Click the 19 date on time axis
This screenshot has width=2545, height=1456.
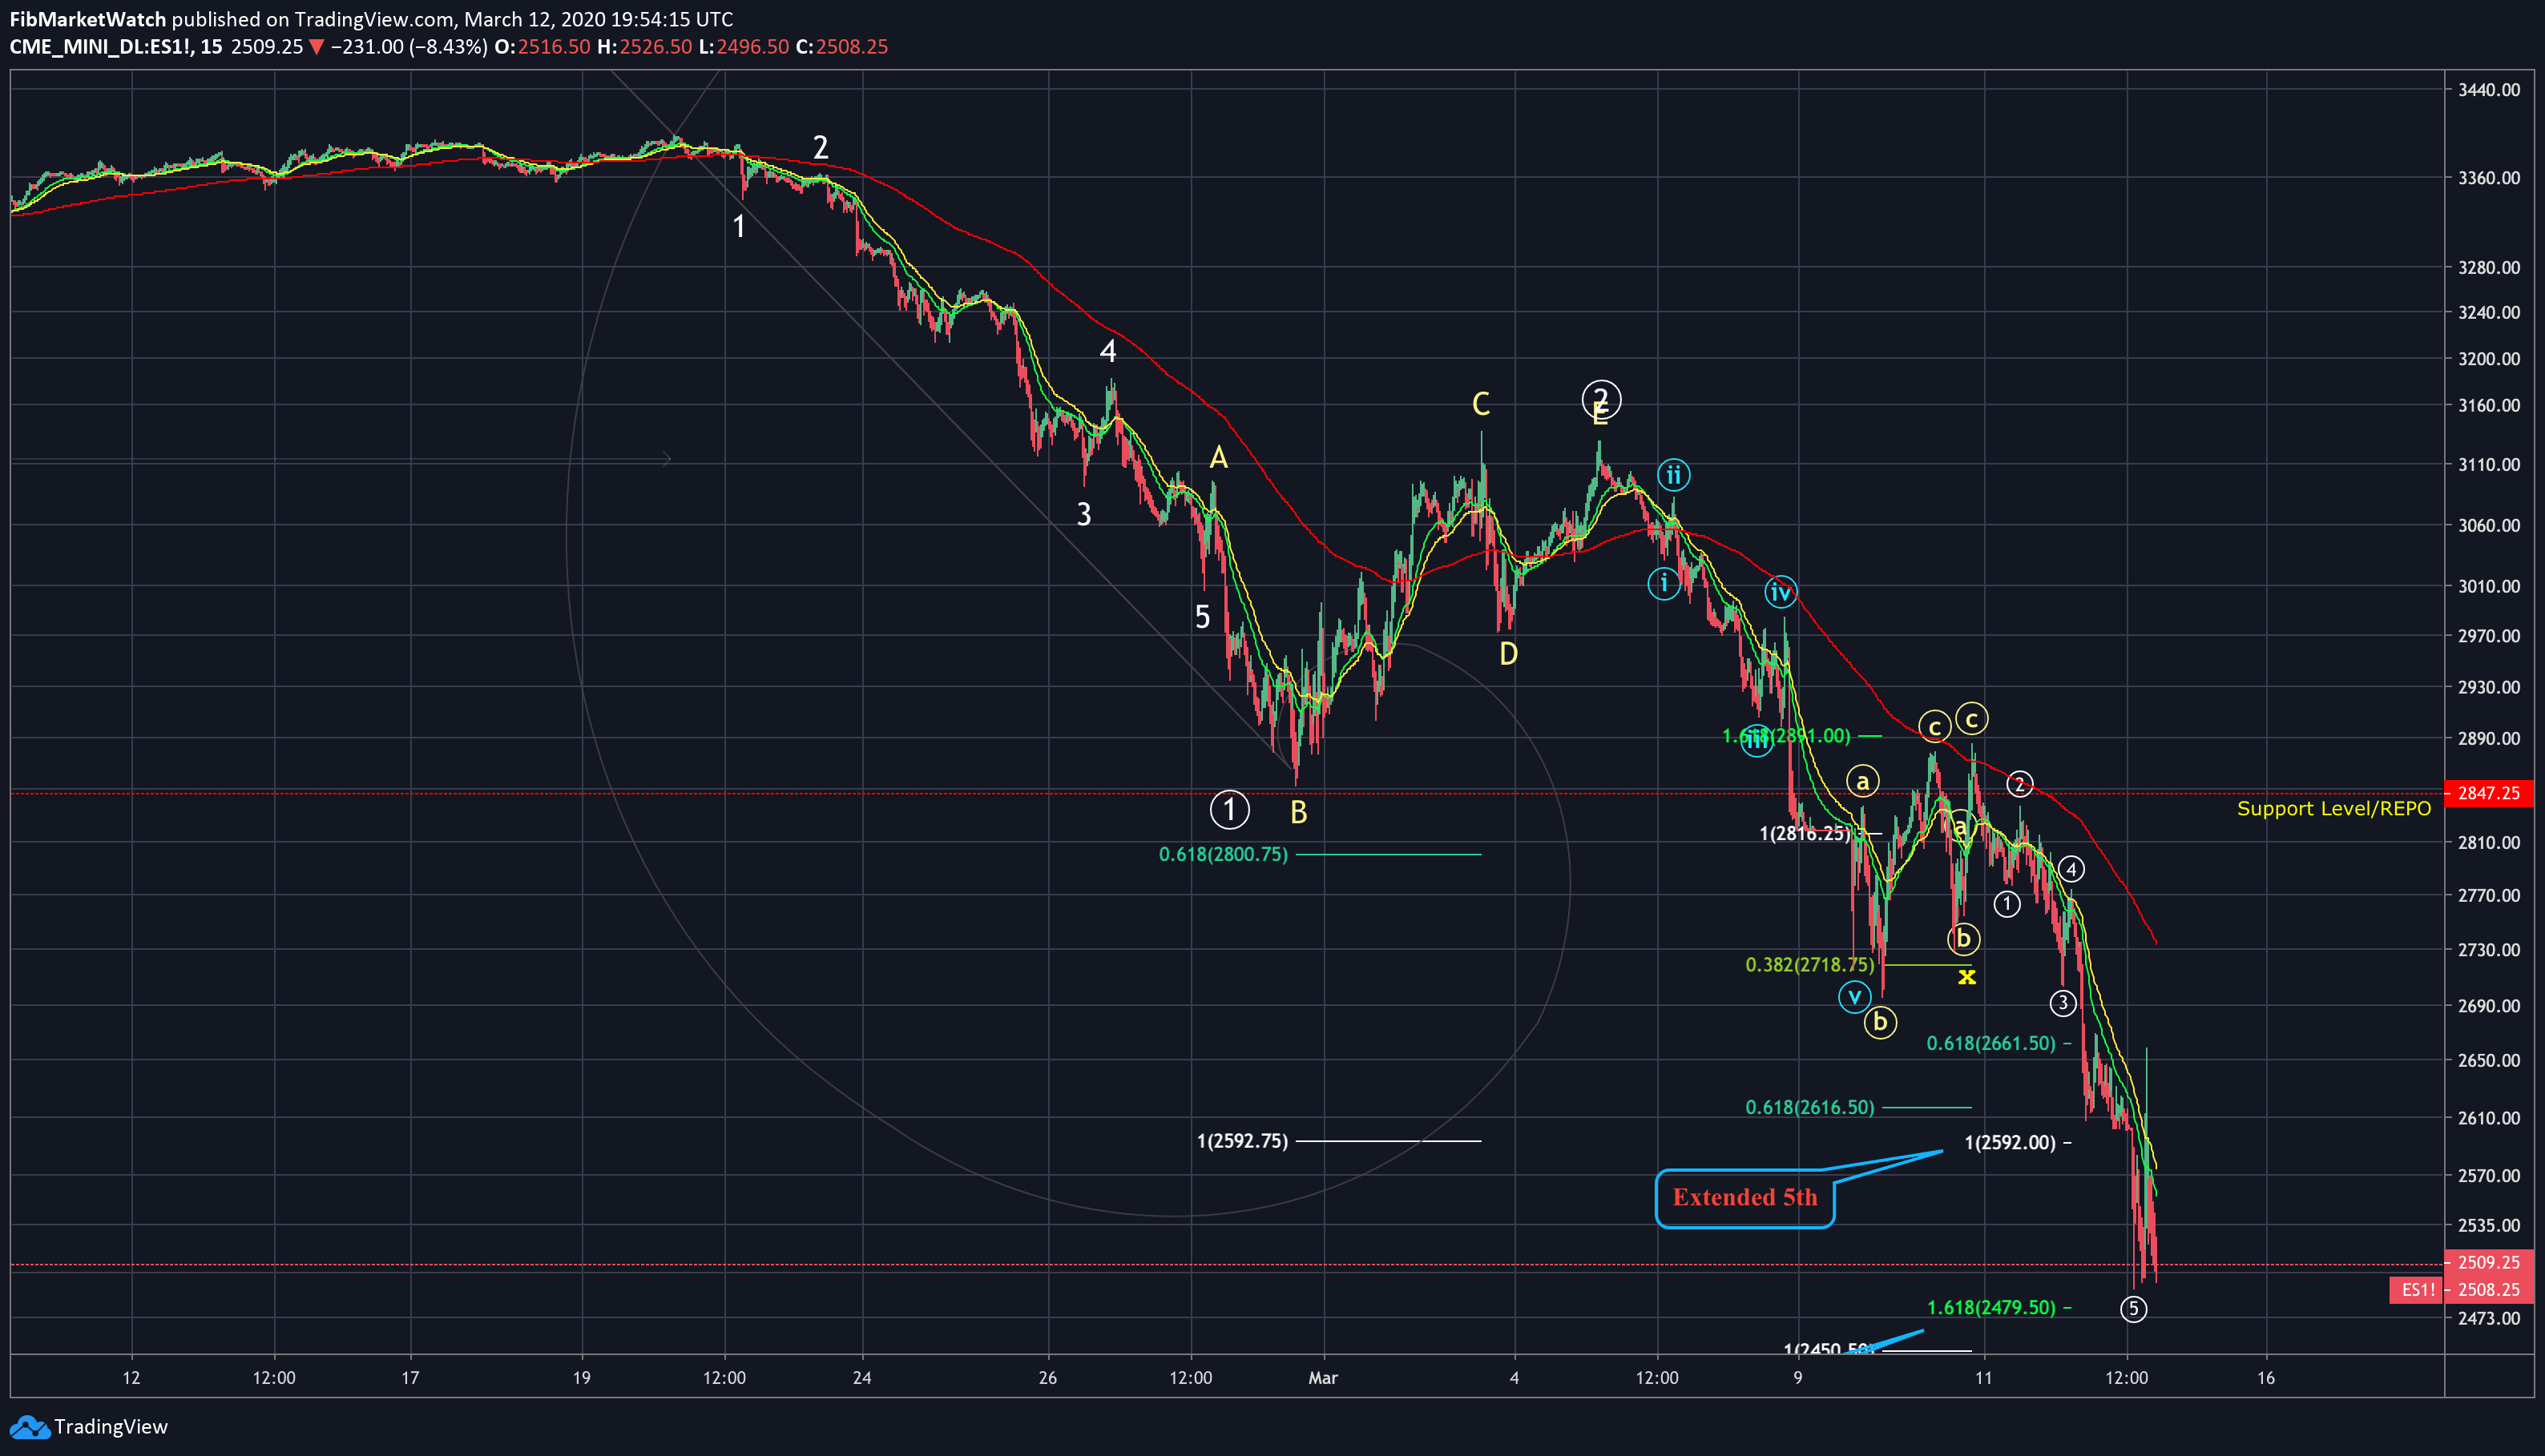(x=581, y=1378)
